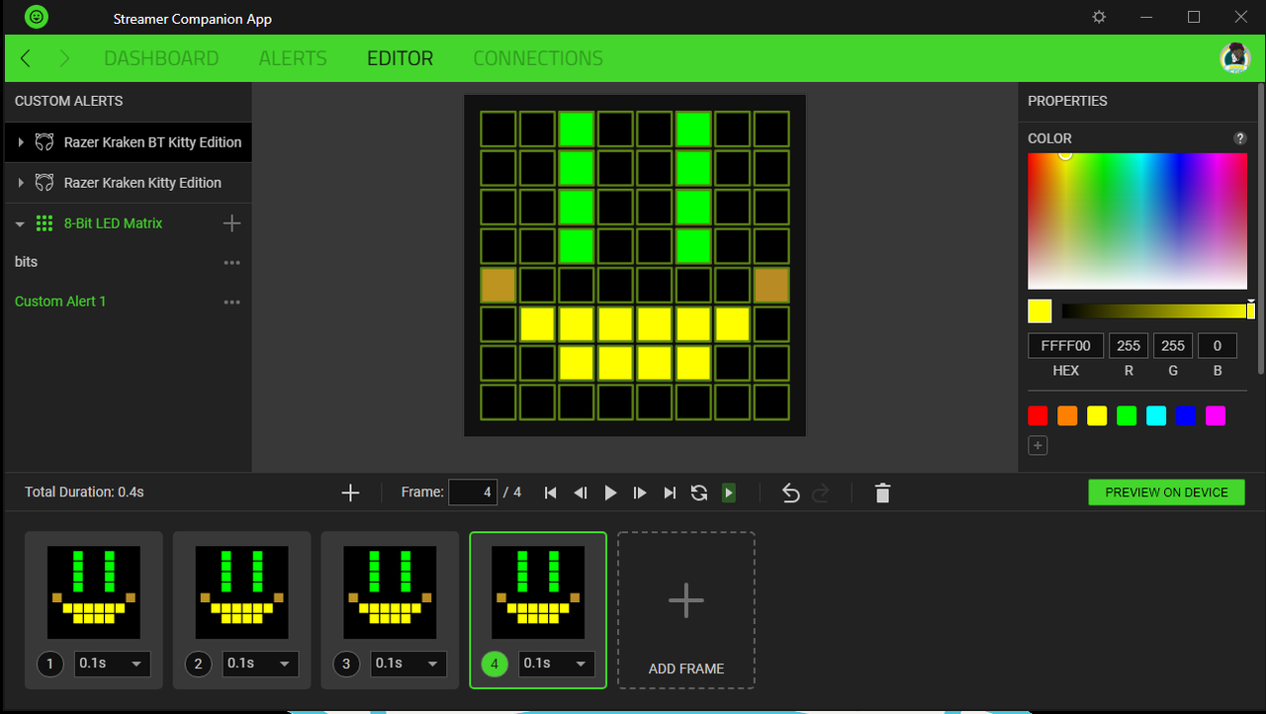This screenshot has width=1266, height=714.
Task: Select the green color swatch
Action: tap(1127, 416)
